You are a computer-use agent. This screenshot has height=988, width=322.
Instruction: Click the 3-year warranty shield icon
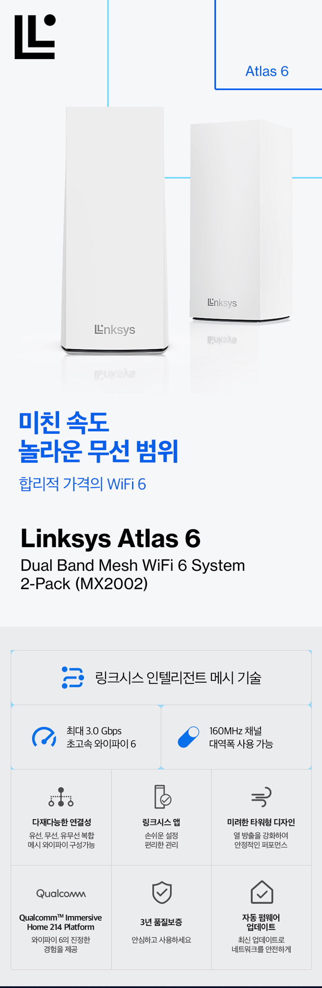tap(162, 892)
